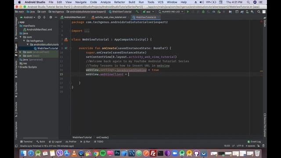Click the Project panel horizontal scrollbar
The width and height of the screenshot is (281, 158).
36,138
